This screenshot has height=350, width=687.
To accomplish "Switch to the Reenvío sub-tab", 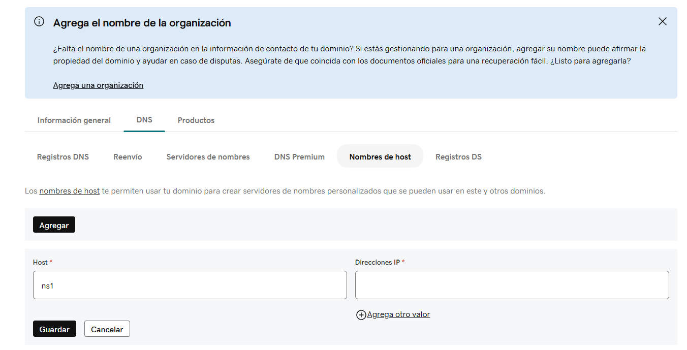I will coord(128,157).
